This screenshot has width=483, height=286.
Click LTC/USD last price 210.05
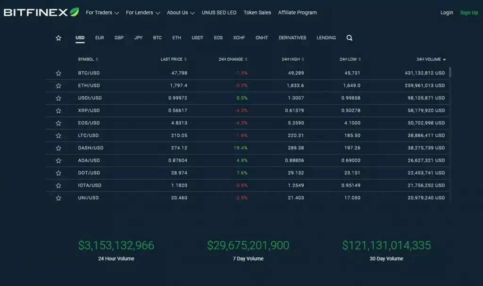click(x=179, y=135)
